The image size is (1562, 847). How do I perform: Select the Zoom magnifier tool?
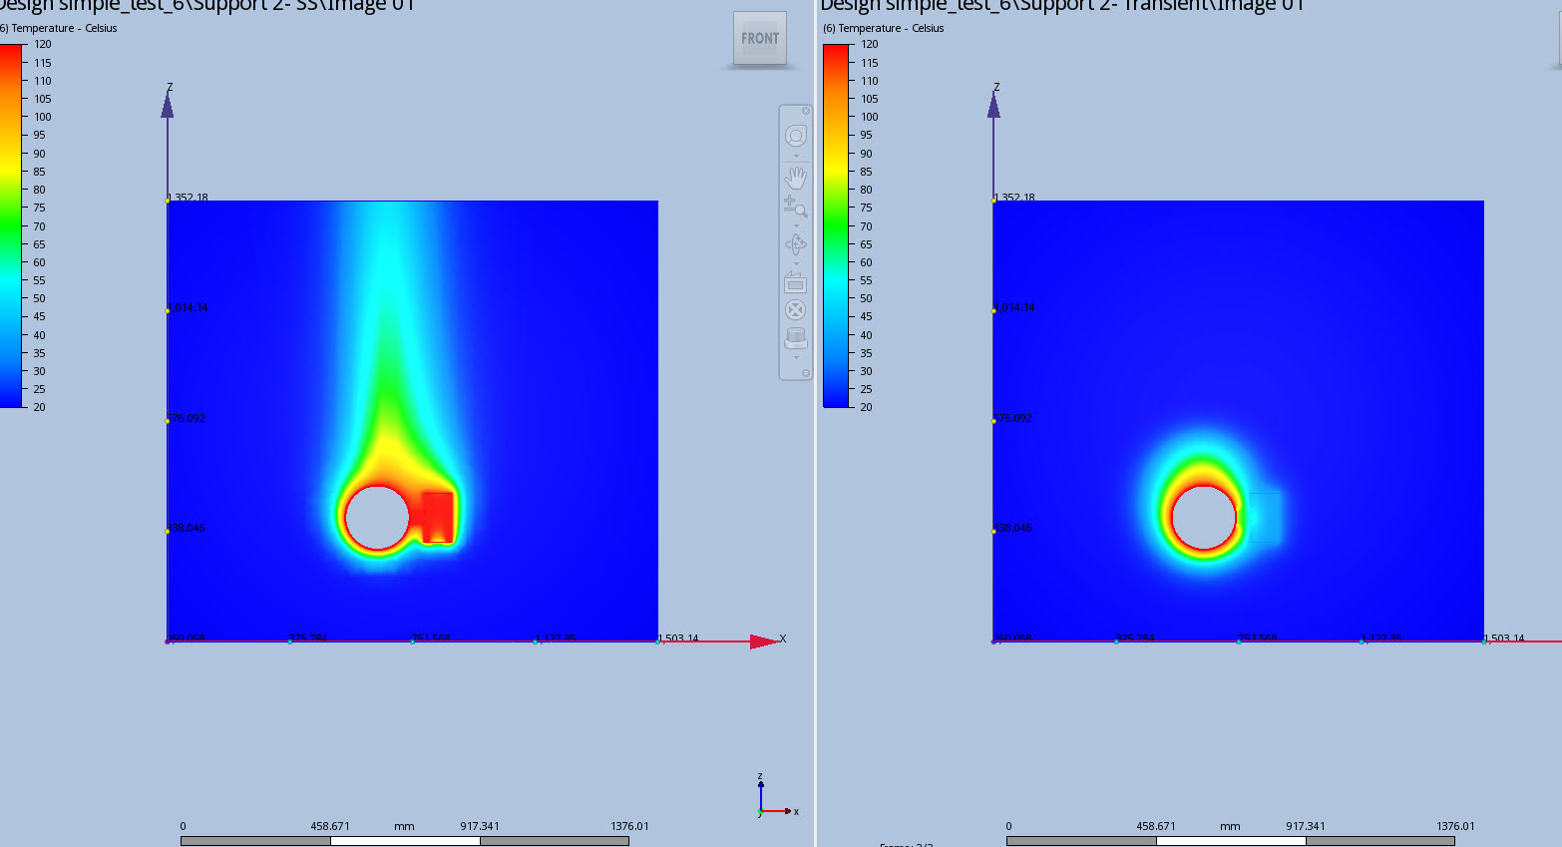click(x=795, y=207)
